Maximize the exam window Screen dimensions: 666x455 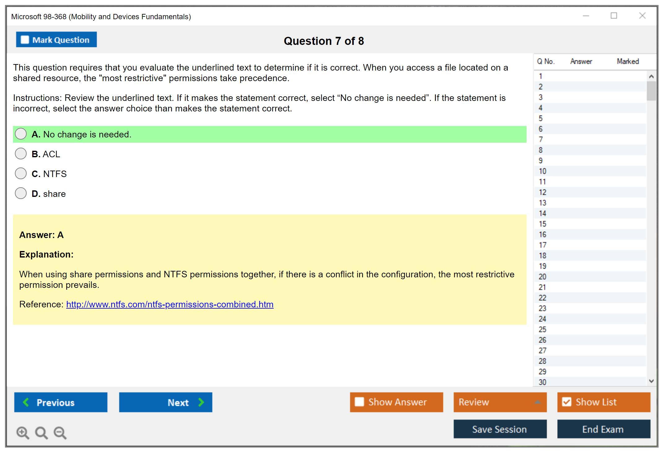click(614, 16)
